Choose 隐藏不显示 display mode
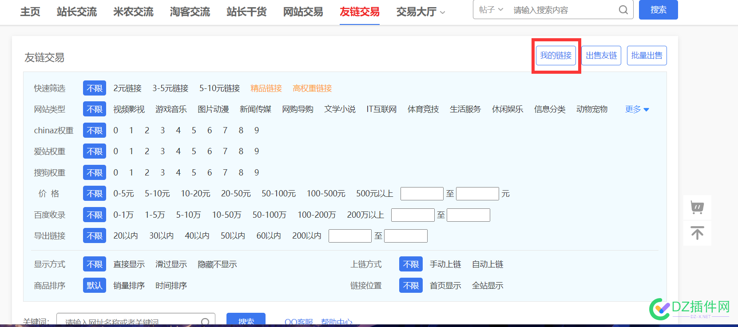Image resolution: width=738 pixels, height=327 pixels. [217, 264]
